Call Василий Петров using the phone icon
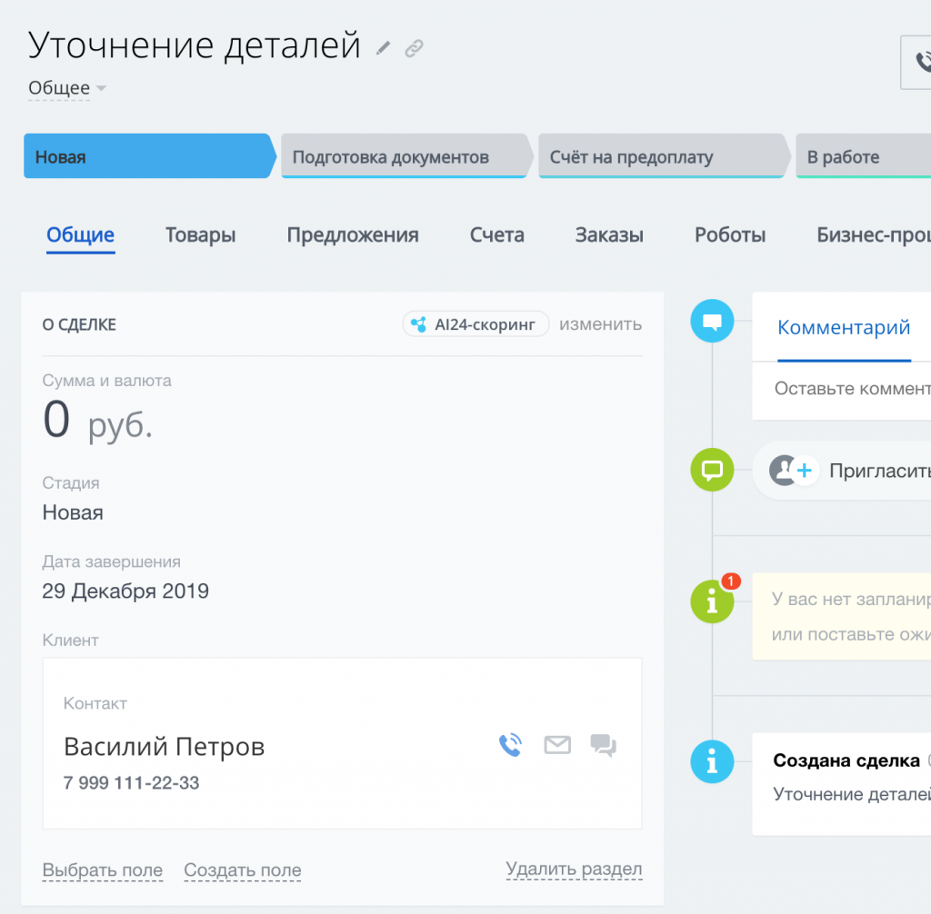This screenshot has width=931, height=914. click(510, 744)
